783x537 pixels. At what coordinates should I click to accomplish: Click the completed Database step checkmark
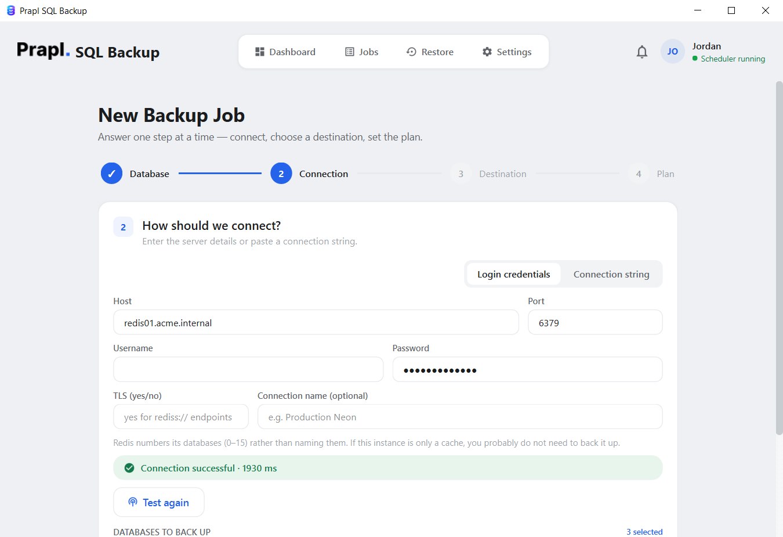pyautogui.click(x=111, y=174)
